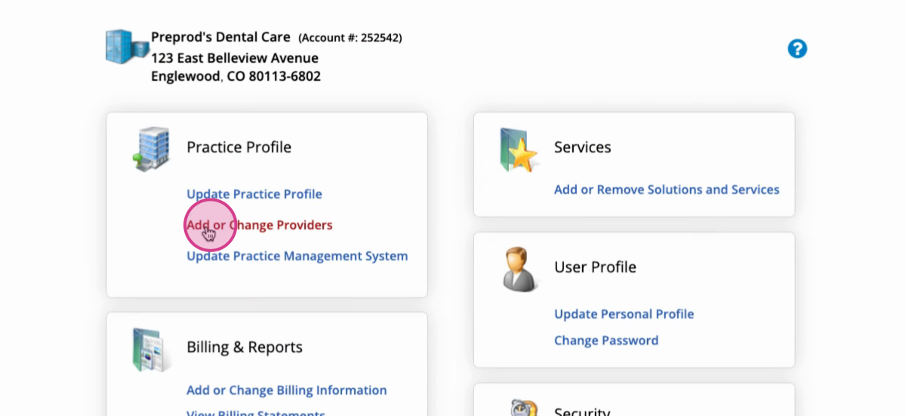The width and height of the screenshot is (906, 416).
Task: Click the User Profile heading text
Action: (595, 267)
